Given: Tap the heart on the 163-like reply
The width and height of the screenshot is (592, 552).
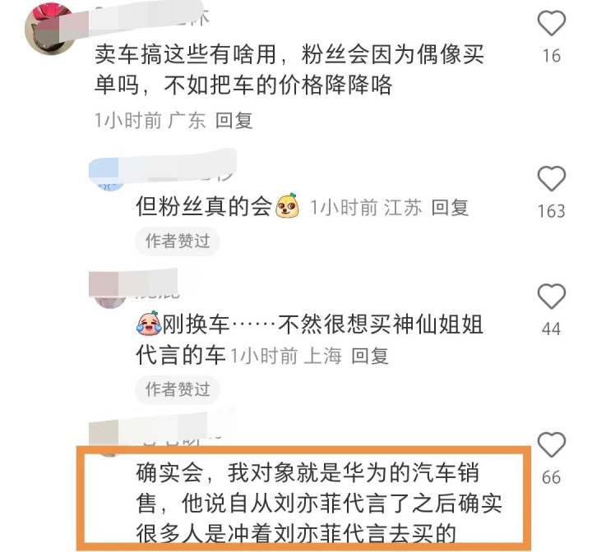Looking at the screenshot, I should point(551,178).
